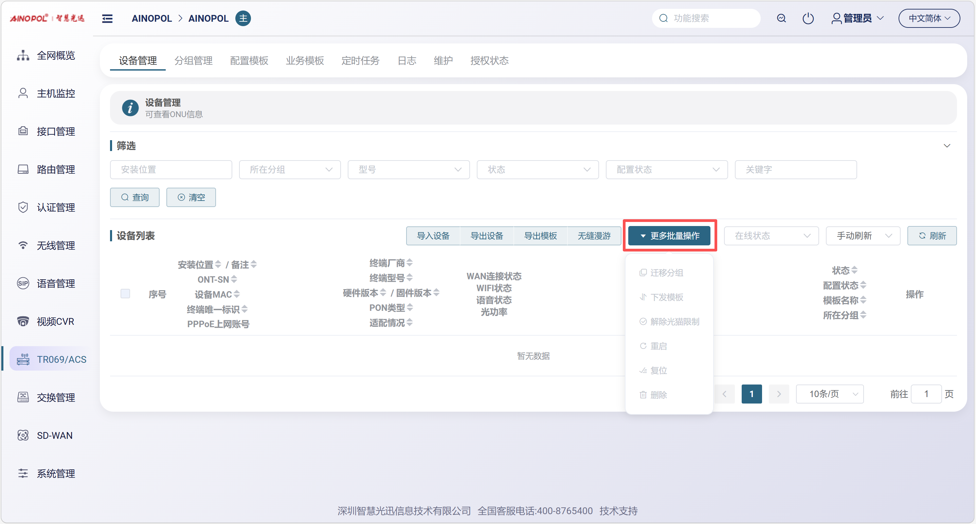
Task: Open the 所在分组 filter dropdown
Action: (290, 170)
